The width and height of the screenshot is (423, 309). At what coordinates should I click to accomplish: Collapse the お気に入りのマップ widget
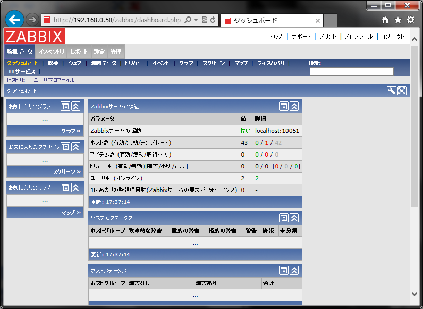coord(76,187)
